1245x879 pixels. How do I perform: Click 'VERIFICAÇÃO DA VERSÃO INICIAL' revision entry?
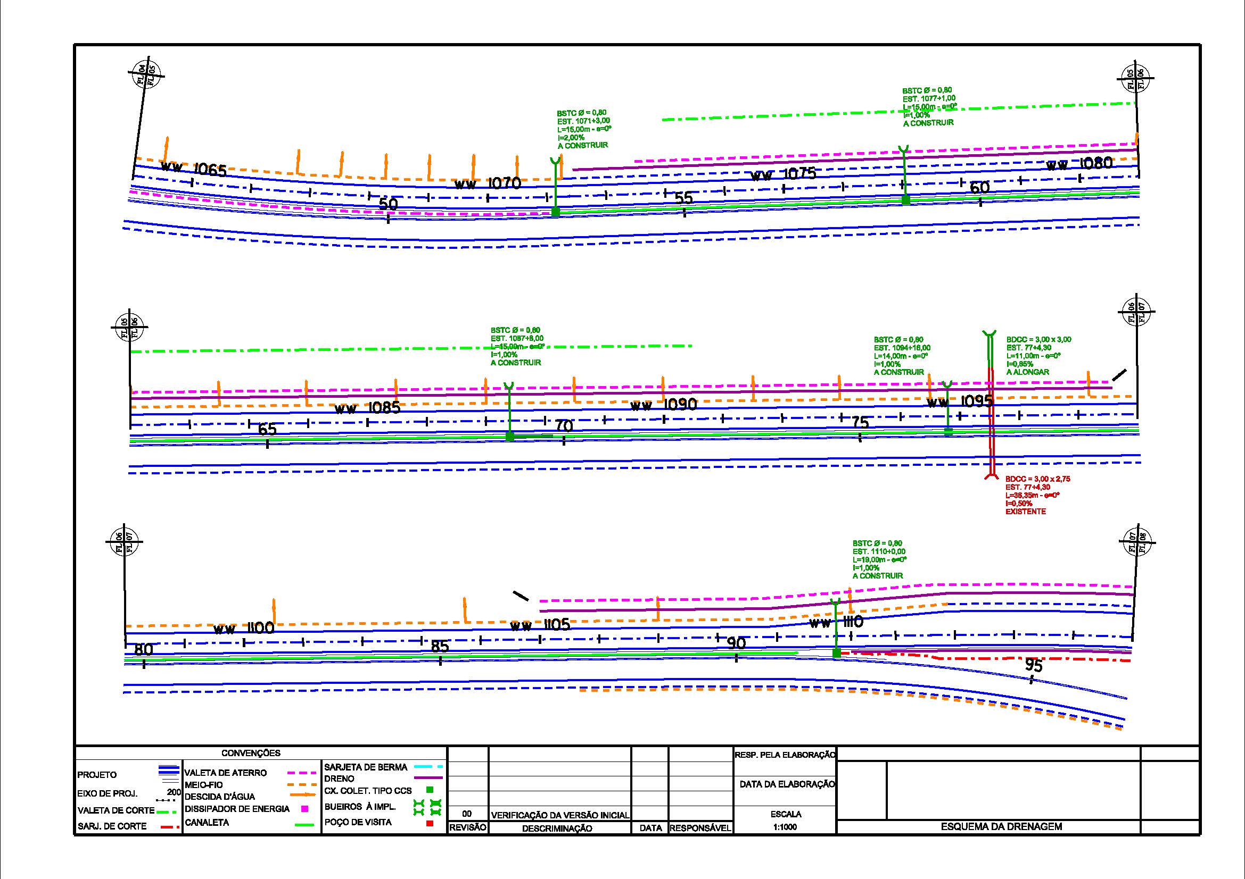[560, 815]
